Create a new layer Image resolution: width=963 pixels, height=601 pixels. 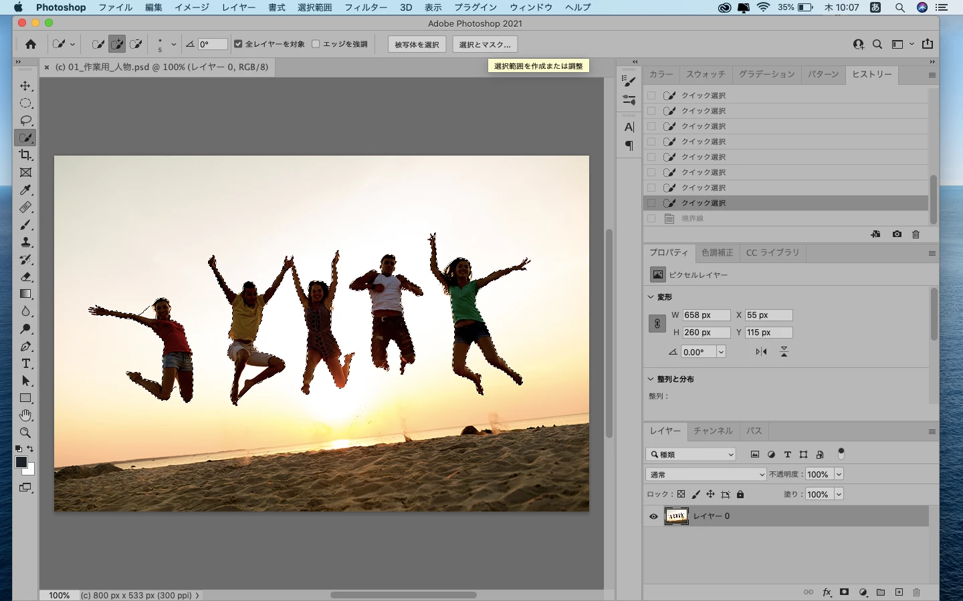(899, 592)
